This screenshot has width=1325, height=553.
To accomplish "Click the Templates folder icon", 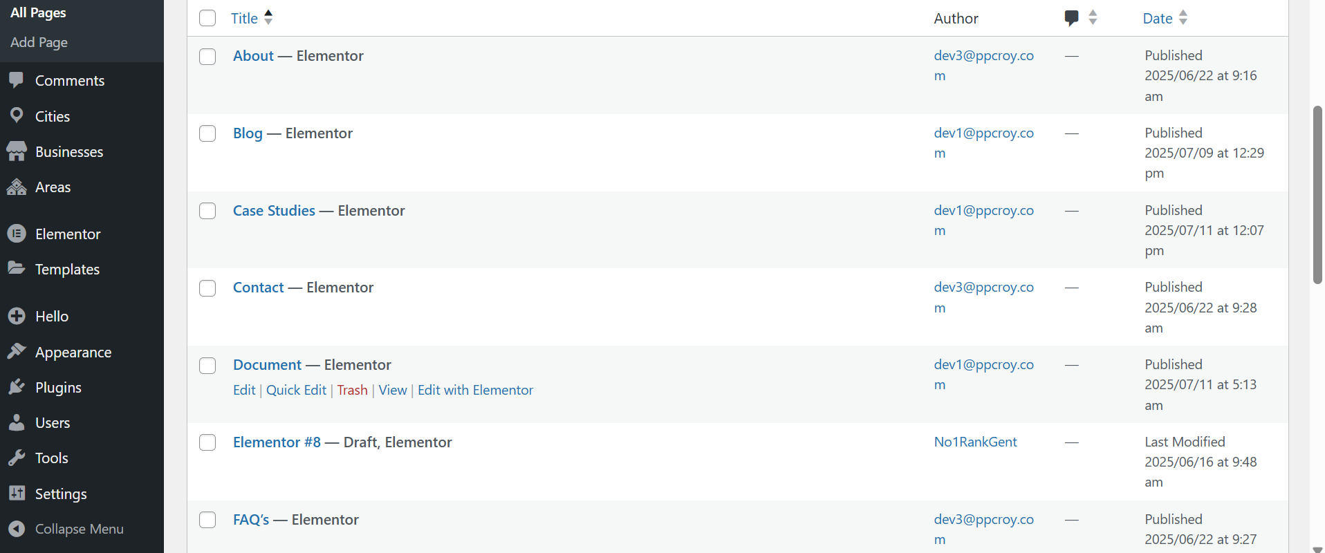I will coord(17,268).
